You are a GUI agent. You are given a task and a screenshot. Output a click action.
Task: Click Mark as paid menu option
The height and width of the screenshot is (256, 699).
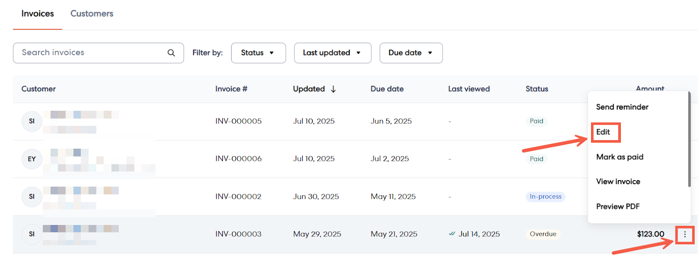point(619,157)
